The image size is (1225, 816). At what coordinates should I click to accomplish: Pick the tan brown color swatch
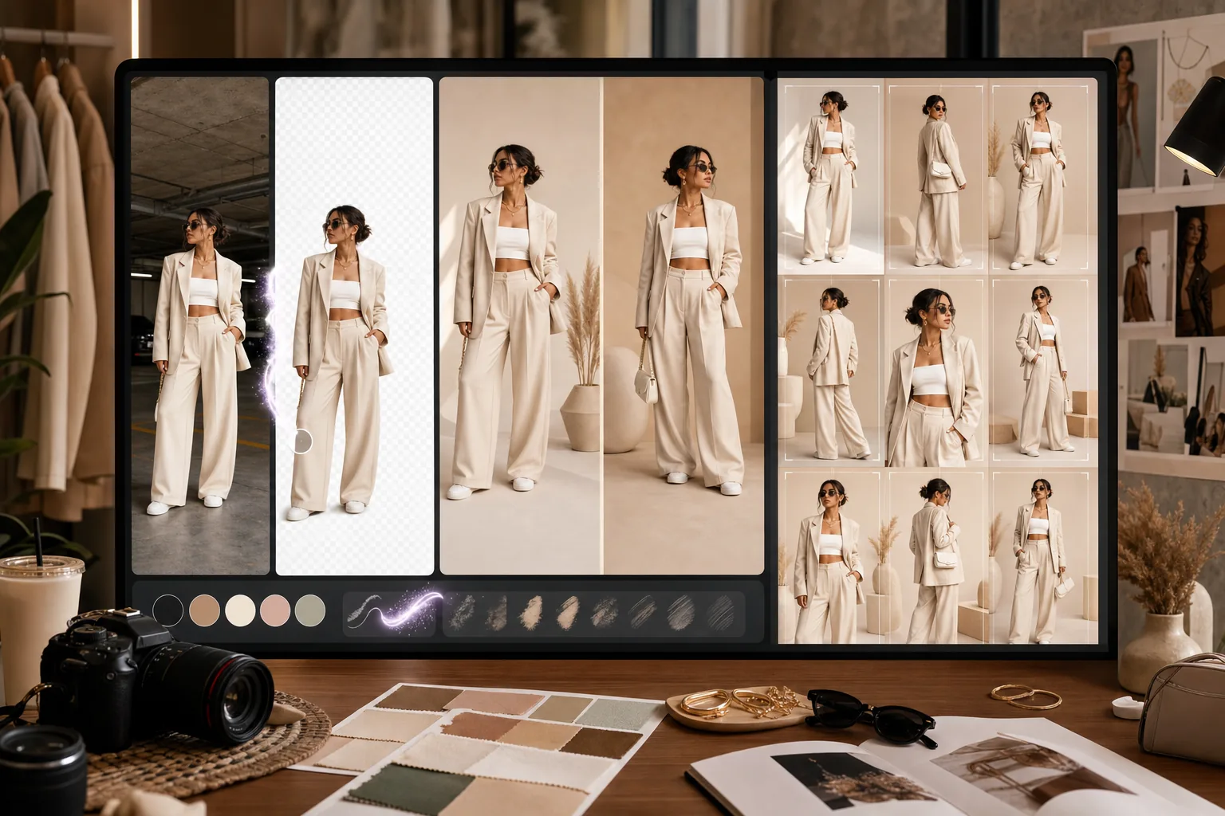(x=204, y=611)
